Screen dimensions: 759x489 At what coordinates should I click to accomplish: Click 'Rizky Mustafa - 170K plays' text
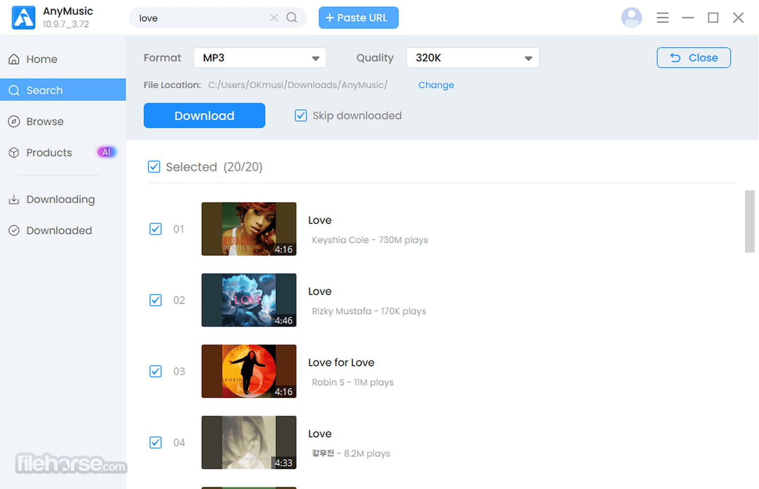pyautogui.click(x=369, y=312)
